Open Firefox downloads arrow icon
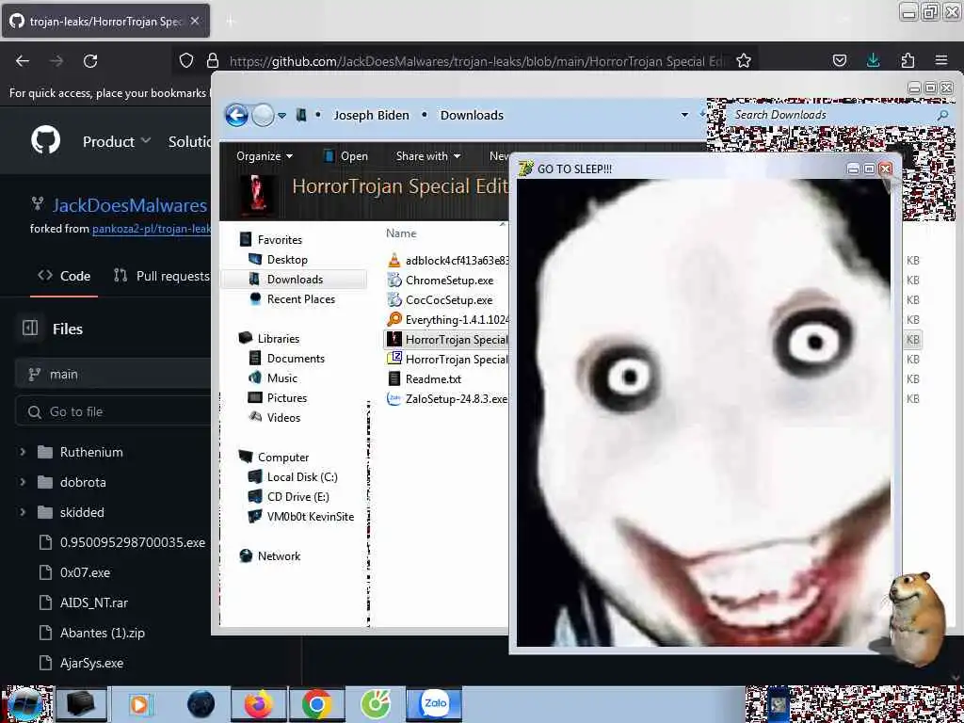964x723 pixels. pos(873,60)
